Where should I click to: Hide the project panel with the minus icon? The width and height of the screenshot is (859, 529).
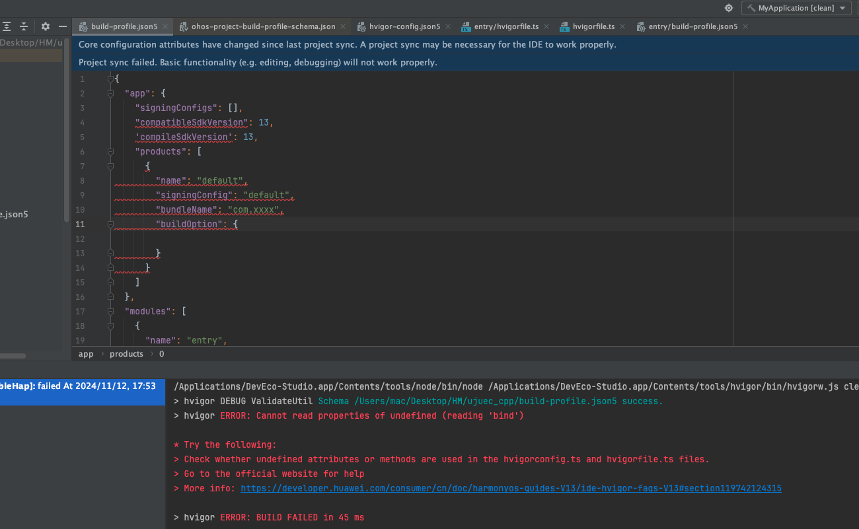point(63,26)
